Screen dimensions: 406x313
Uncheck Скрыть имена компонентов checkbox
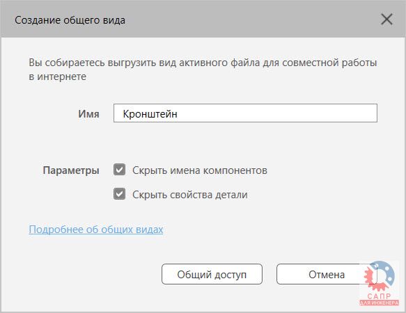pyautogui.click(x=119, y=170)
